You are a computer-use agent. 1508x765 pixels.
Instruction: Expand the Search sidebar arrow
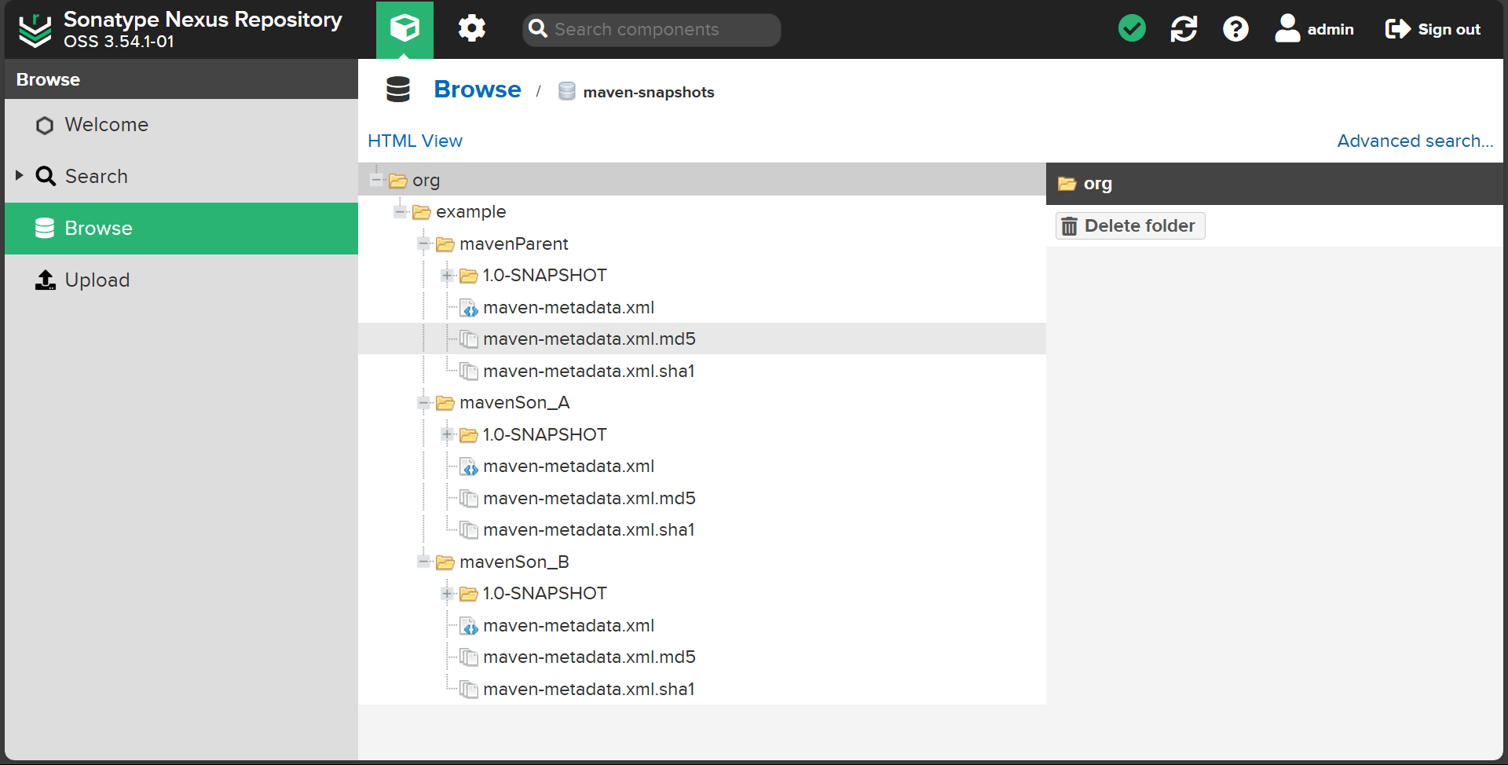tap(20, 175)
